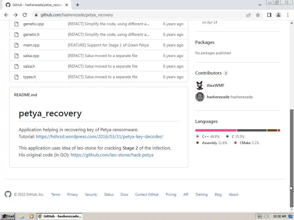Bookmark this page with the star icon
This screenshot has height=220, width=294.
(258, 15)
